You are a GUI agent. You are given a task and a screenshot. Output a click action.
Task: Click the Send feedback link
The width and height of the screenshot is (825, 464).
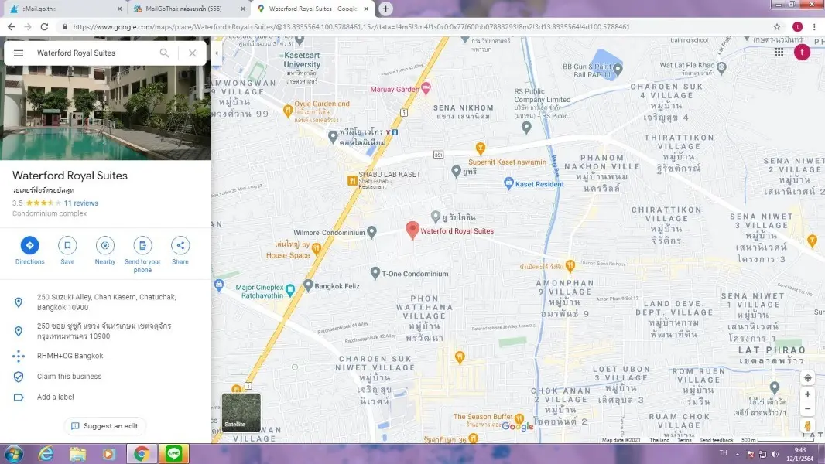tap(716, 440)
